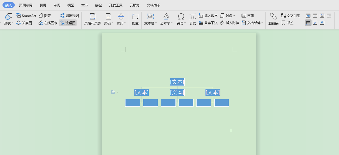This screenshot has width=339, height=155.
Task: Click the Page Number (页码) icon
Action: tap(109, 16)
